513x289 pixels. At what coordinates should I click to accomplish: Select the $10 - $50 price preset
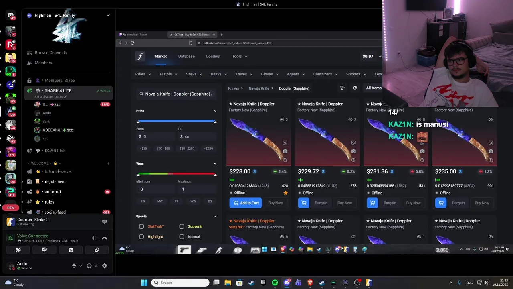point(163,149)
